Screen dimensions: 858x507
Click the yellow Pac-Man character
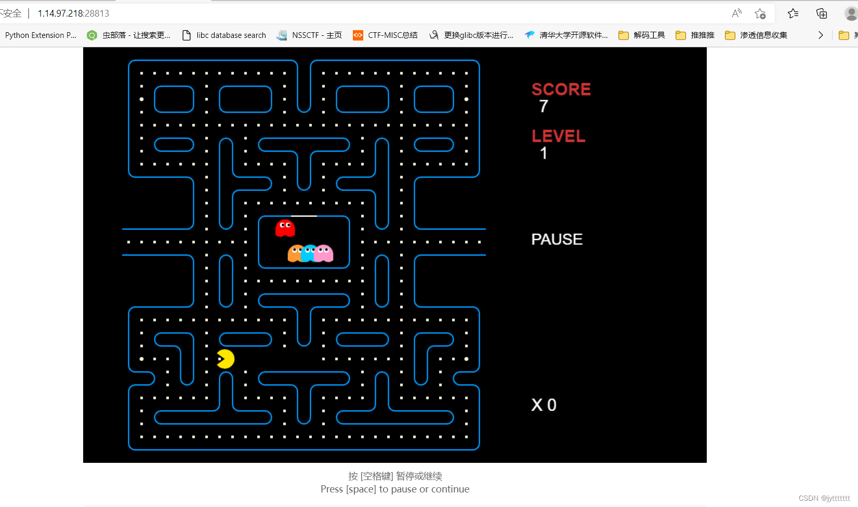pos(226,359)
